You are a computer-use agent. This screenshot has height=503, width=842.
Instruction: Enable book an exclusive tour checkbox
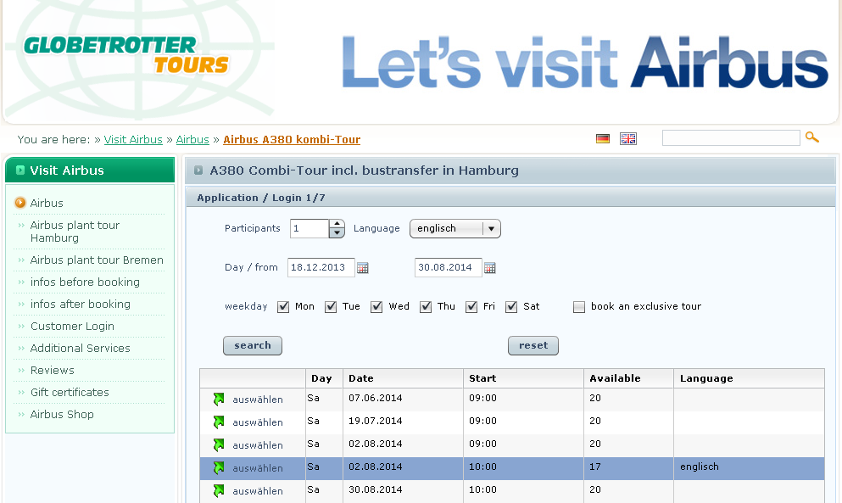(x=579, y=307)
